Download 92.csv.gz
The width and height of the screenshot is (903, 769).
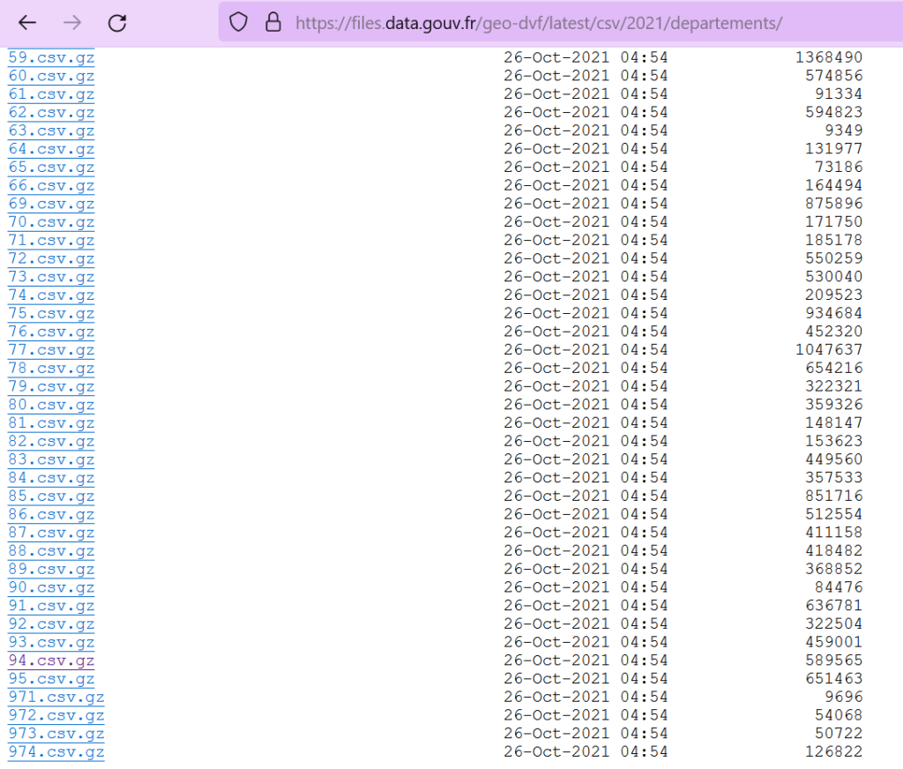coord(51,624)
